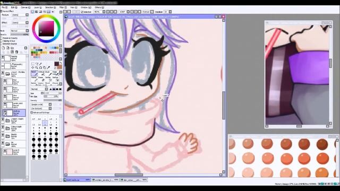This screenshot has height=191, width=340.
Task: Adjust the layer Opacity slider
Action: [20, 34]
